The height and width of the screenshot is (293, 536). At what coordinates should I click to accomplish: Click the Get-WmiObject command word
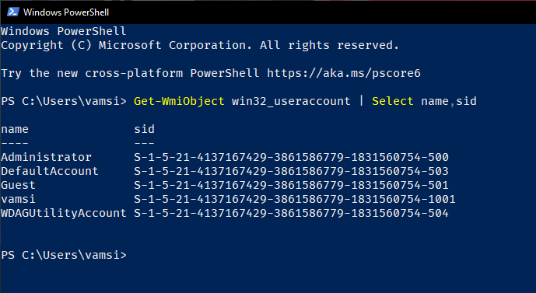tap(179, 101)
